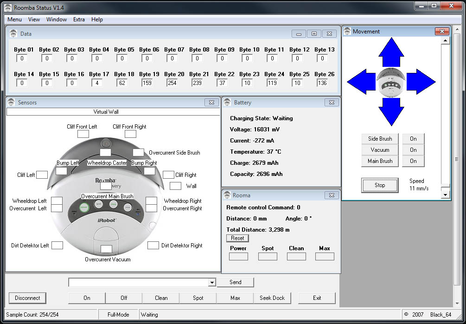The height and width of the screenshot is (324, 466).
Task: Click the Movement window title icon
Action: (347, 31)
